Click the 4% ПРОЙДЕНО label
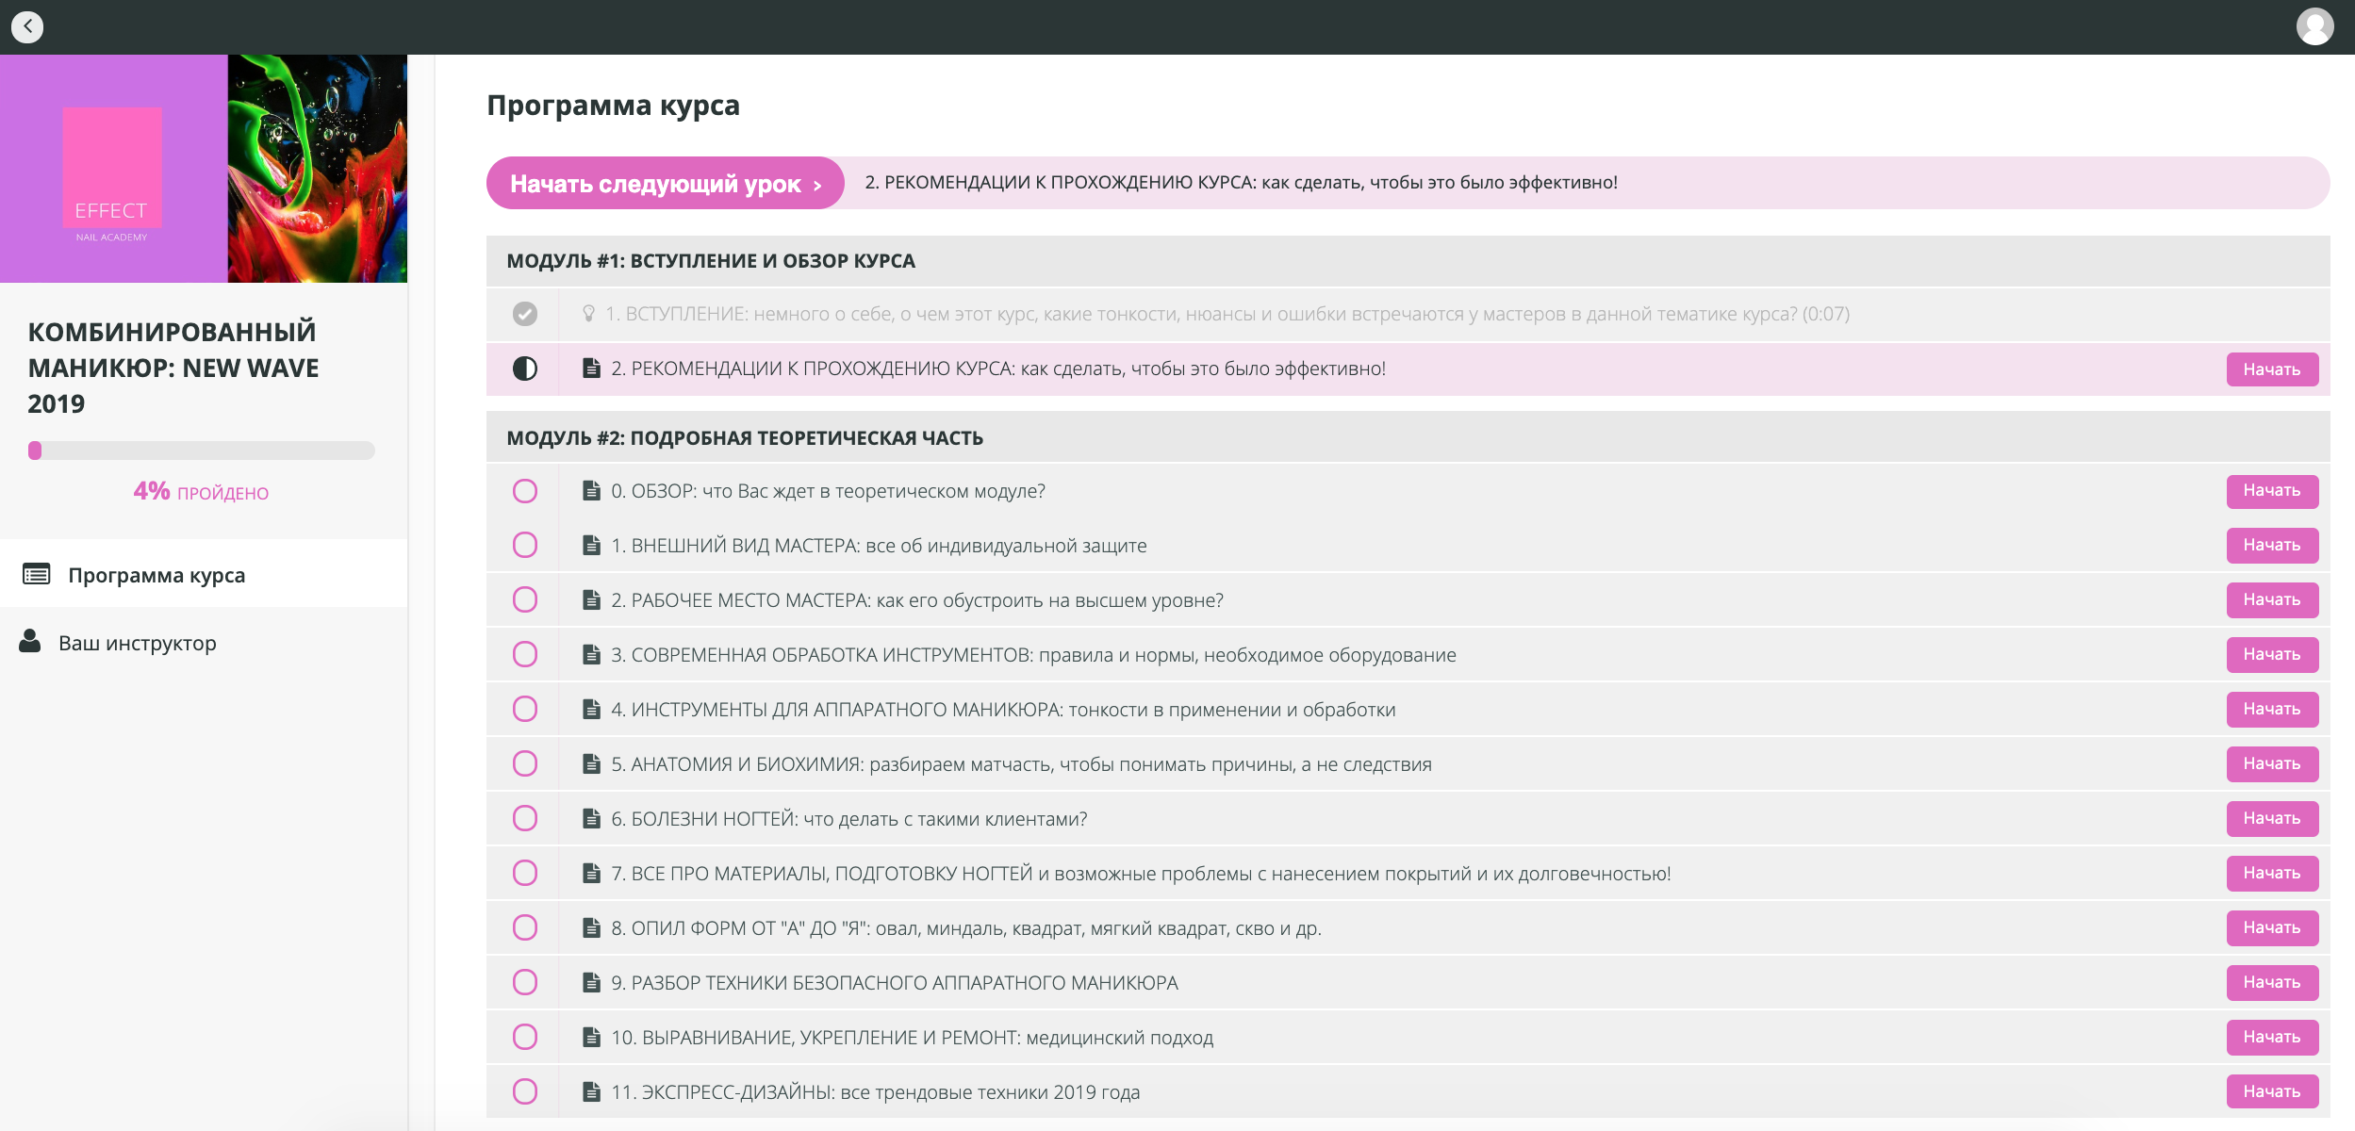The width and height of the screenshot is (2355, 1131). pos(201,492)
